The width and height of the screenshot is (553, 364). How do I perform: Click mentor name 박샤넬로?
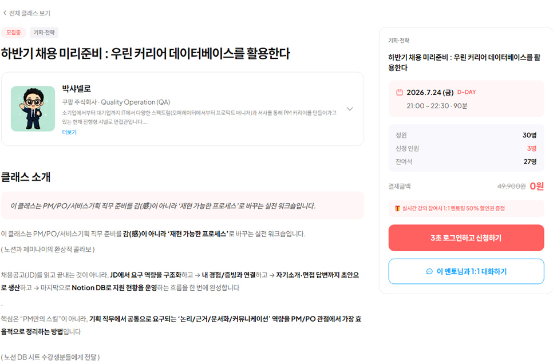(77, 89)
